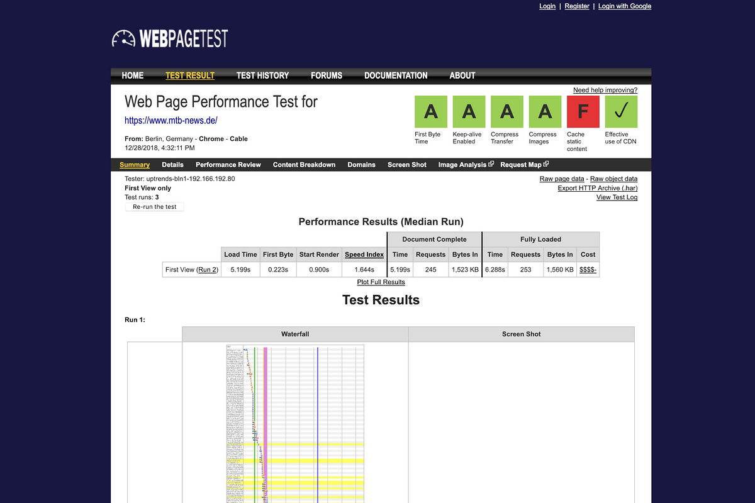Click the Login link
This screenshot has width=755, height=503.
(x=547, y=6)
